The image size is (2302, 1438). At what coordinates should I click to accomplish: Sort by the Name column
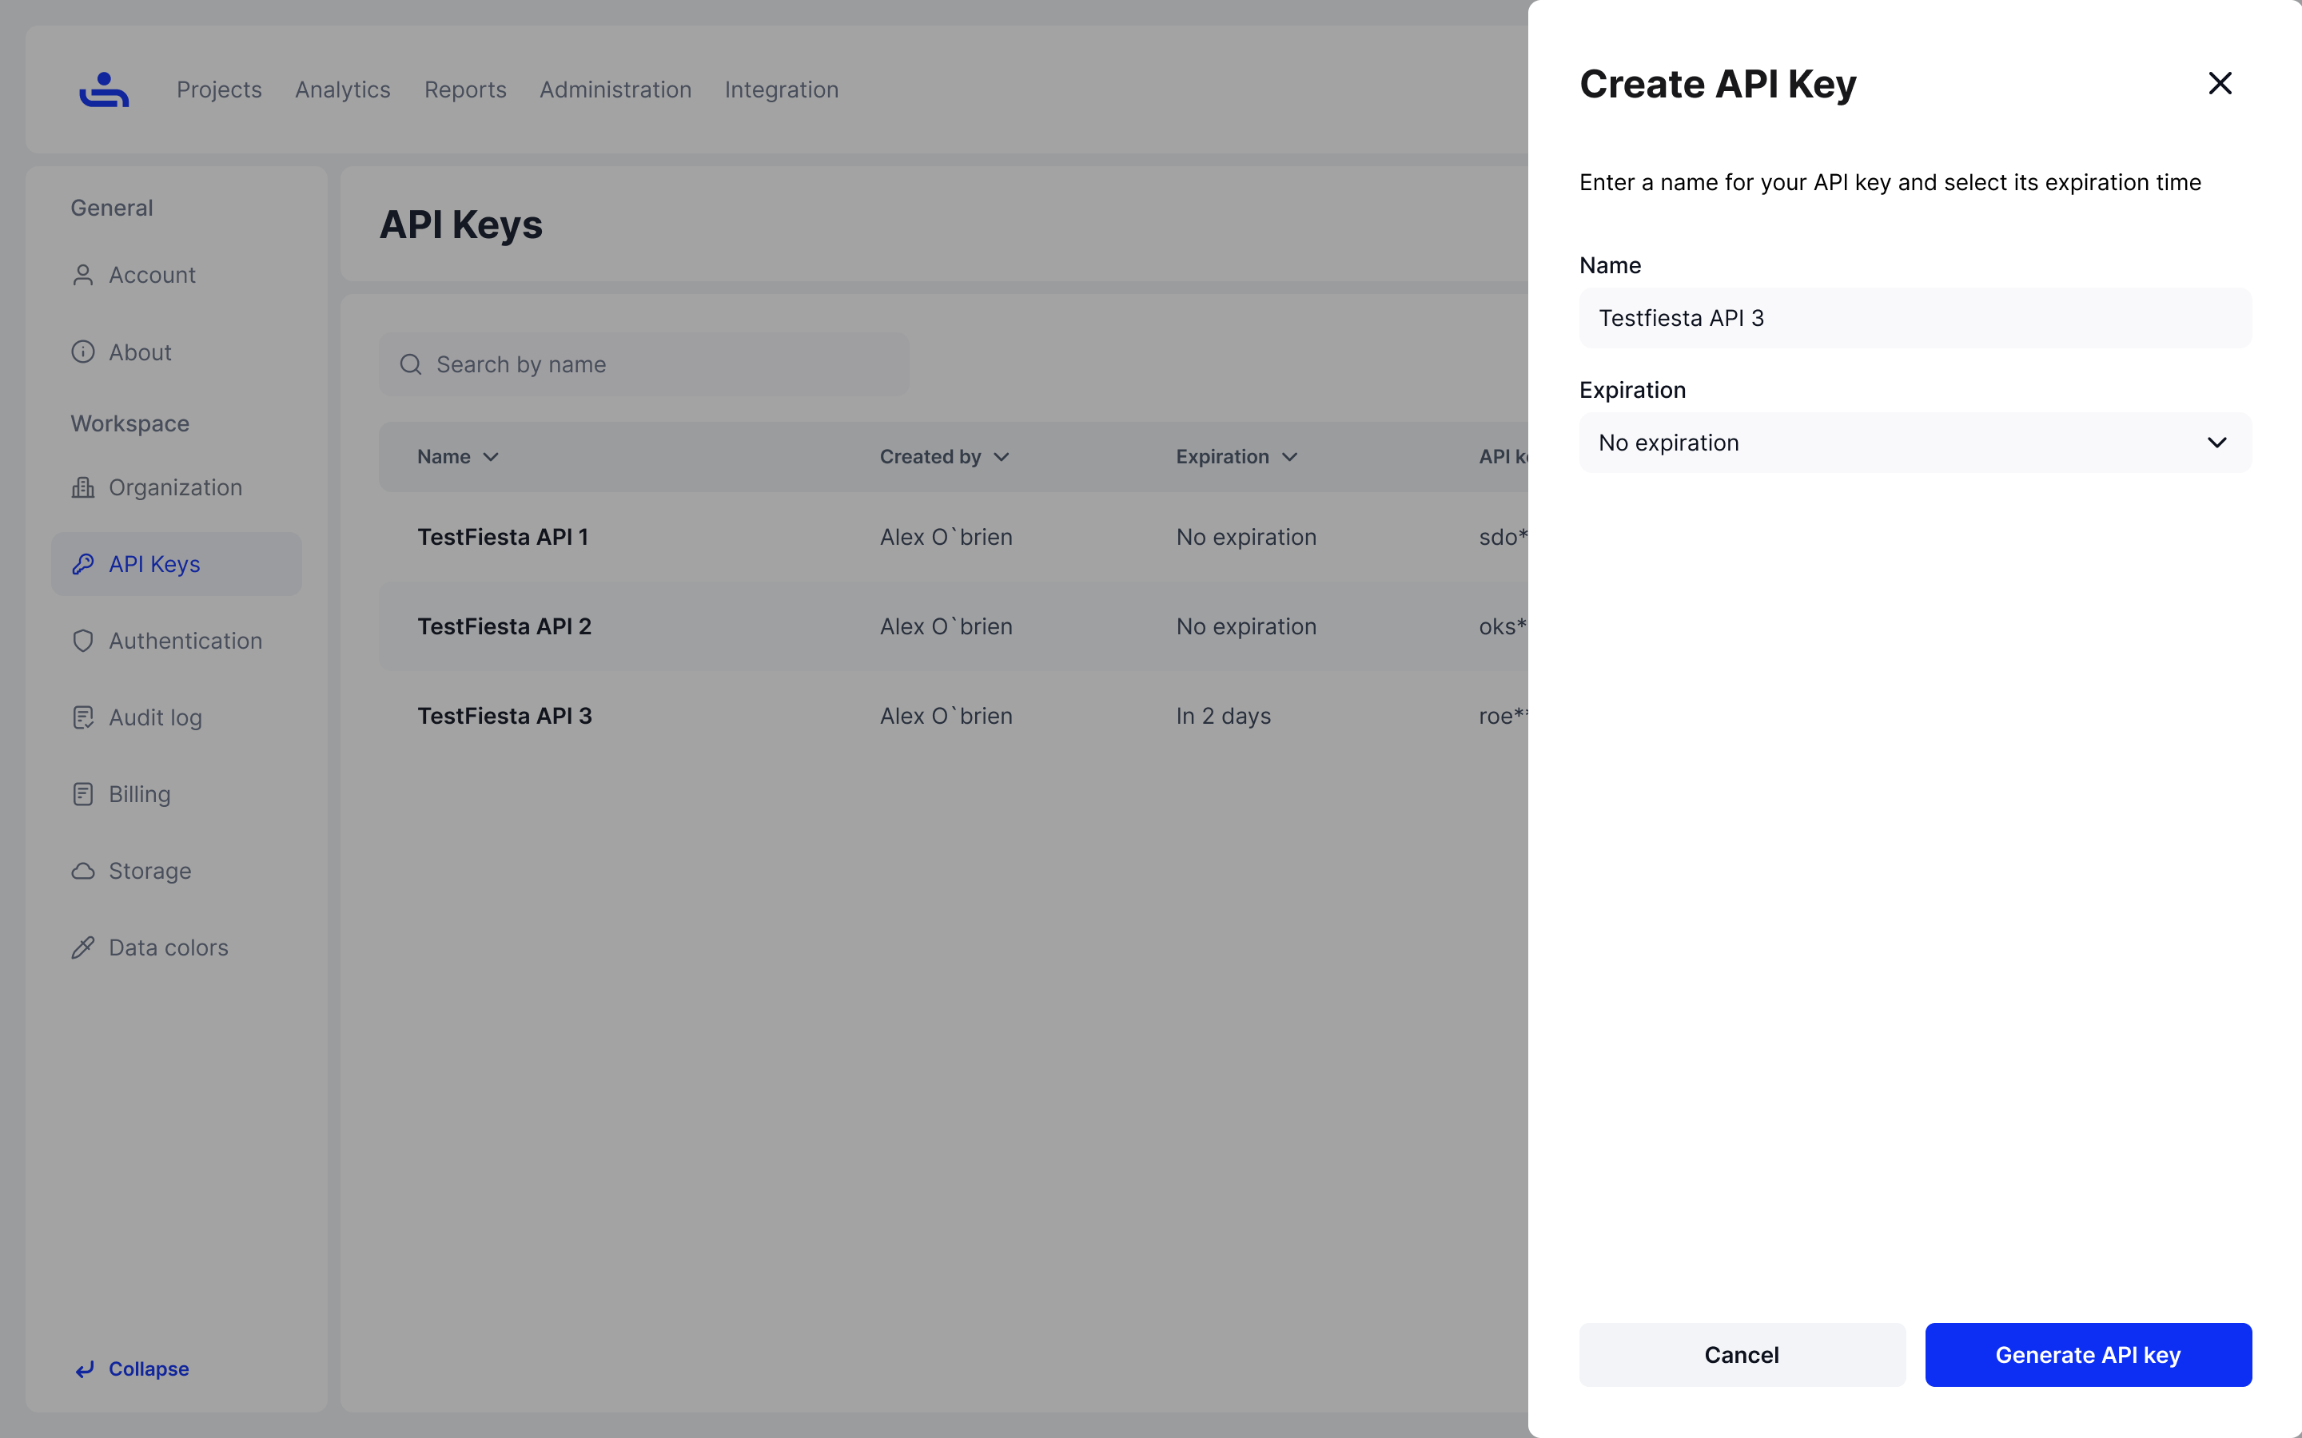coord(457,456)
